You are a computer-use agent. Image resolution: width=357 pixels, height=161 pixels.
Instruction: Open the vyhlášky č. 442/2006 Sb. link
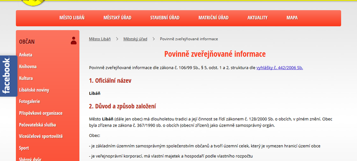coord(280,68)
